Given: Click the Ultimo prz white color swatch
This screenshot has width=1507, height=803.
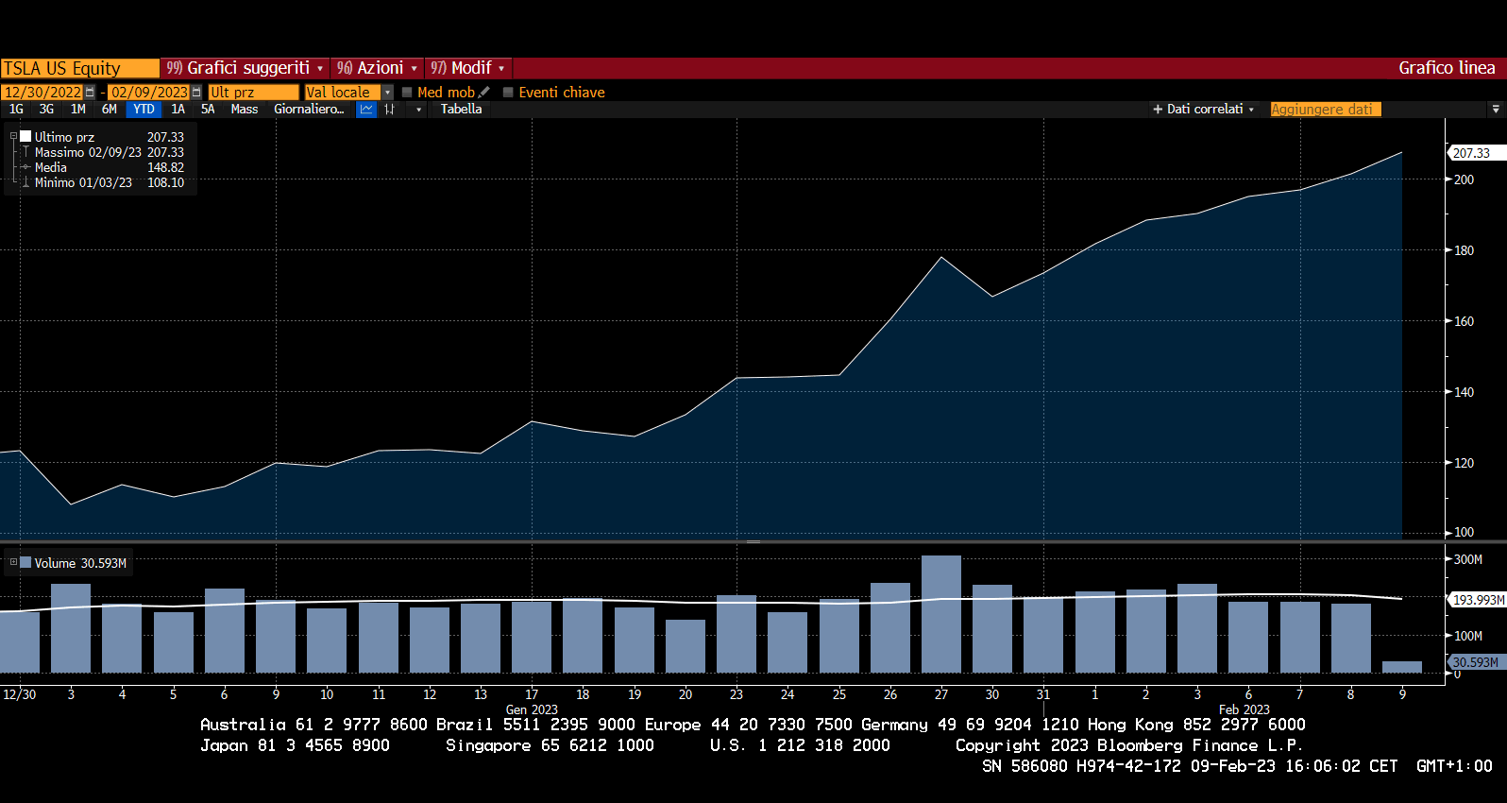Looking at the screenshot, I should tap(26, 136).
